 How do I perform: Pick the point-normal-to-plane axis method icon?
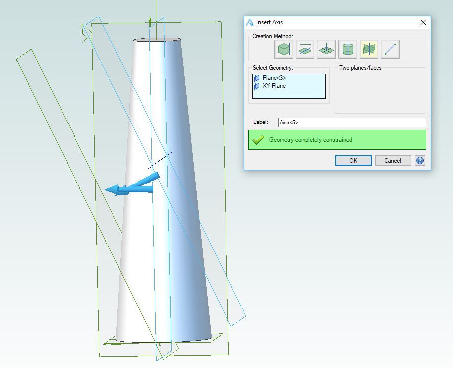pos(326,49)
